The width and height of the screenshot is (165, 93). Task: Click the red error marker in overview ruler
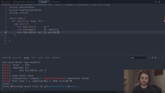(164, 20)
